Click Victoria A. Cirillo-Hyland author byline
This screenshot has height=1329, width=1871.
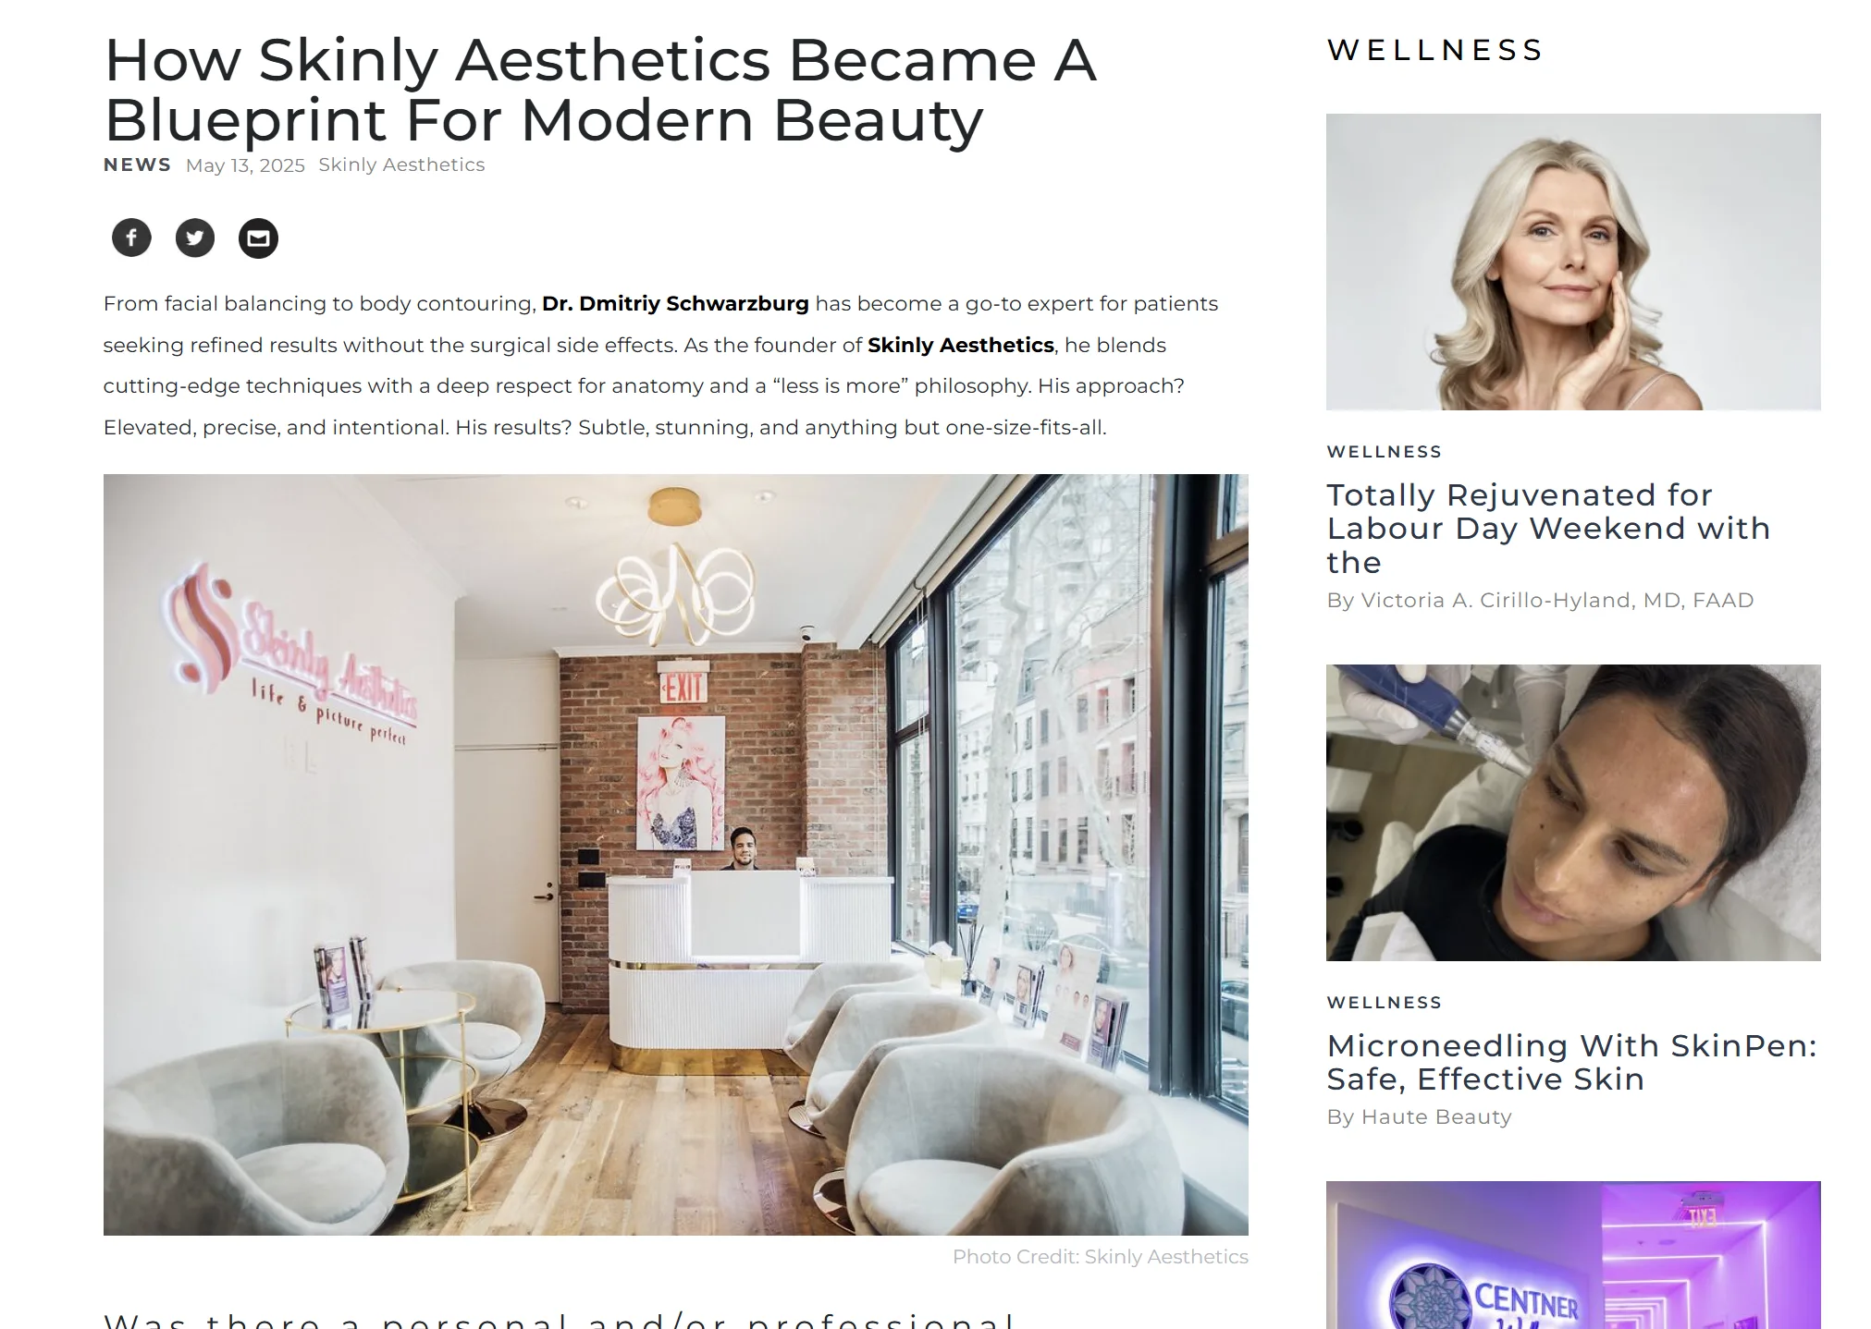(x=1540, y=601)
